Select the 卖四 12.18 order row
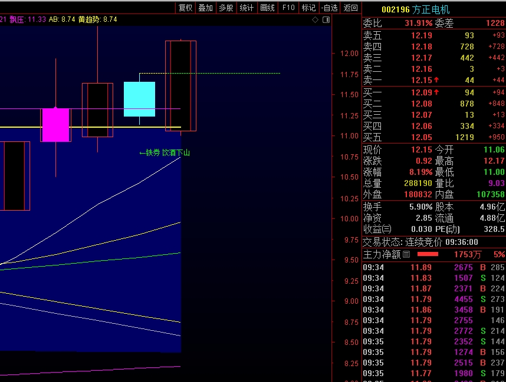 pos(434,46)
